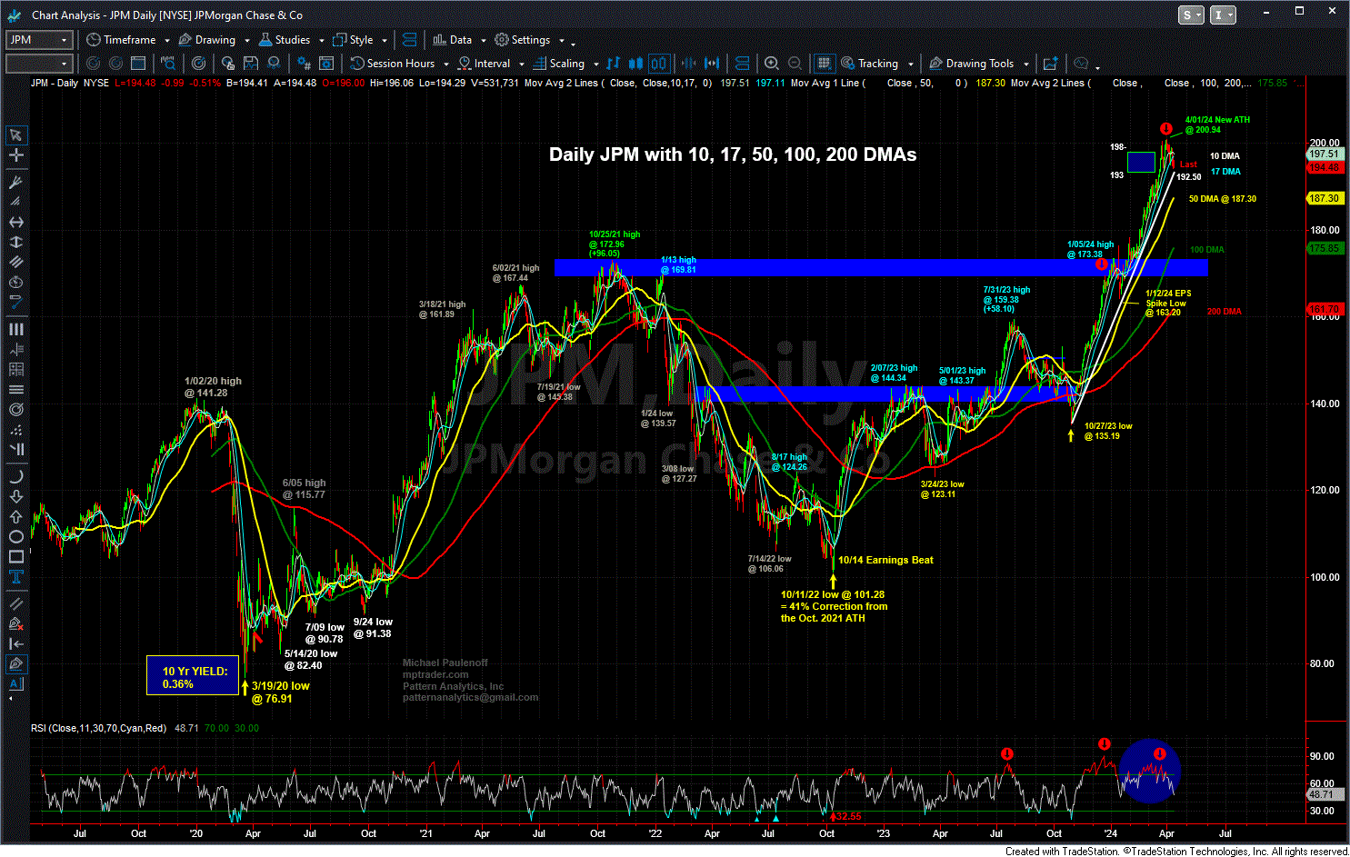Click the Style button
Screen dimensions: 1350x857
(x=353, y=40)
